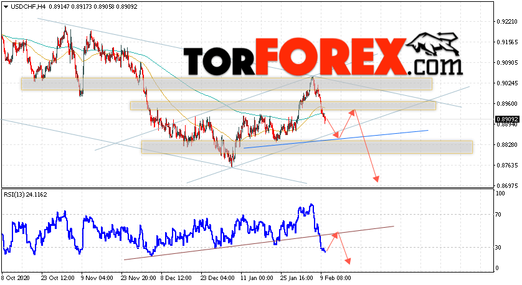Screen dimensions: 522x285
Task: Click the RSI scale level 100
Action: click(500, 194)
